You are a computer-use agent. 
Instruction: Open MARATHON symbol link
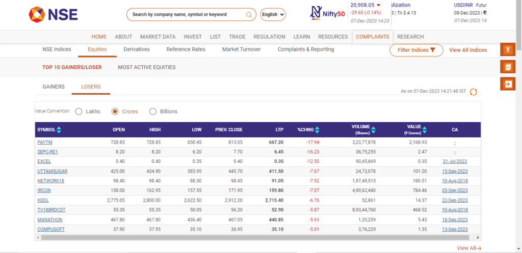[49, 220]
